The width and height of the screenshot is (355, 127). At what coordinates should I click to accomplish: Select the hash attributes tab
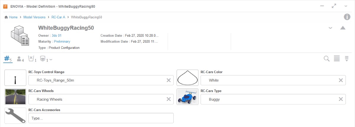tap(8, 59)
